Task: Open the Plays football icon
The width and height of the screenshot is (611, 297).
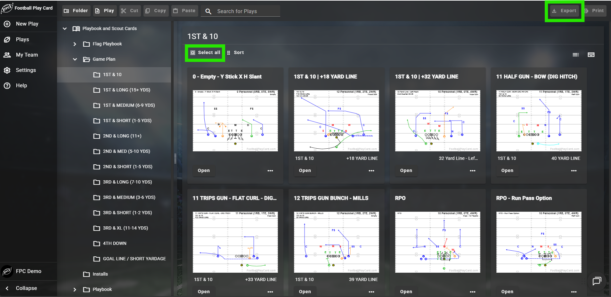Action: [7, 39]
